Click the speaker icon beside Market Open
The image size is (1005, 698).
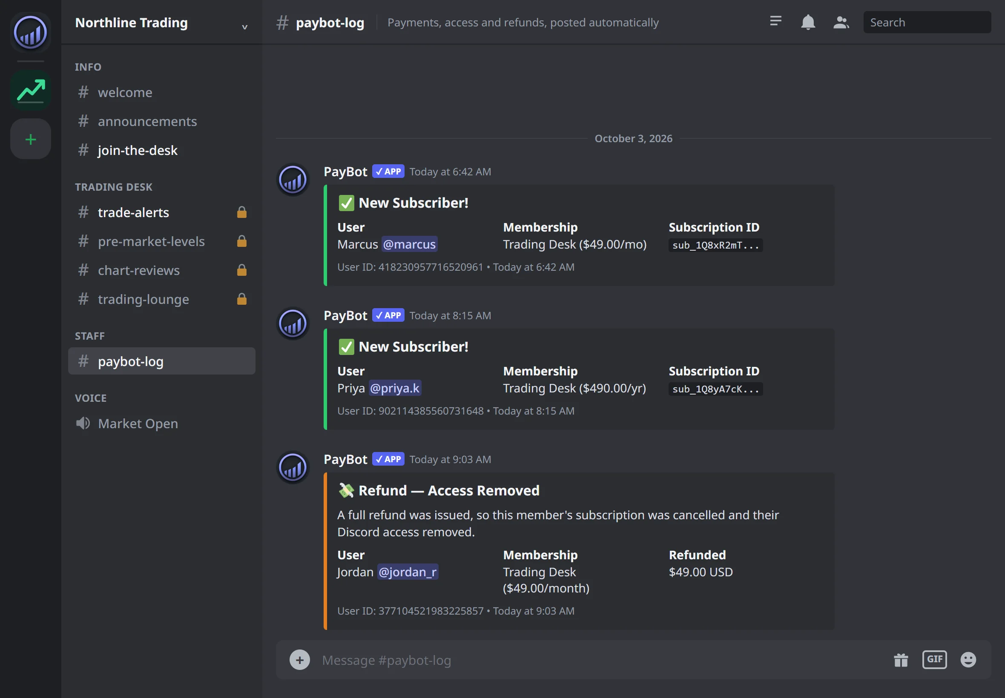pos(83,423)
